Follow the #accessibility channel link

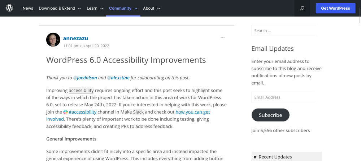[x=82, y=112]
